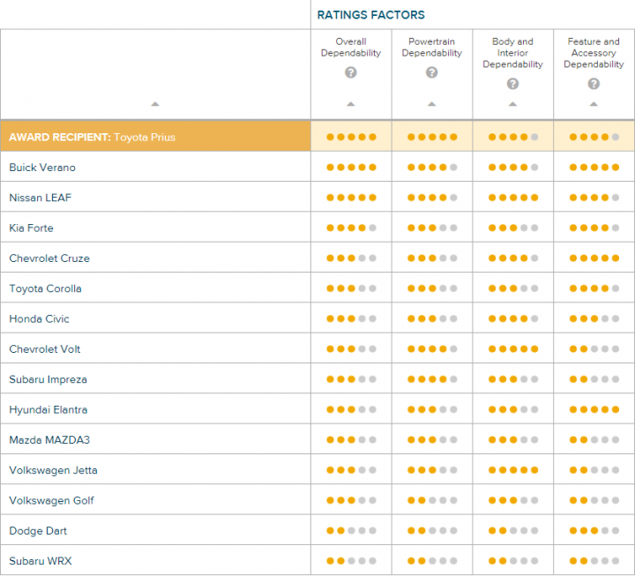Open Overall Dependability help question icon
Viewport: 635px width, 576px height.
pos(351,72)
